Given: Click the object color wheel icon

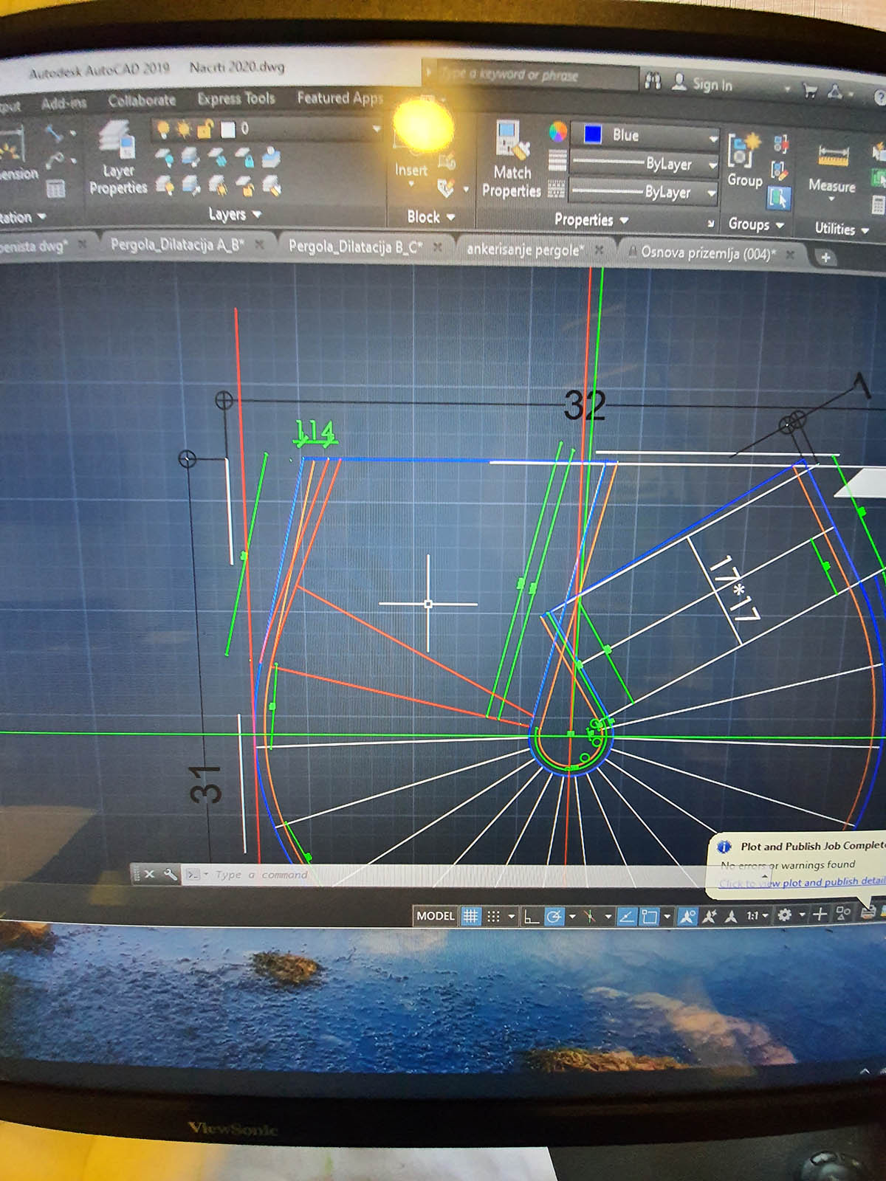Looking at the screenshot, I should (558, 133).
